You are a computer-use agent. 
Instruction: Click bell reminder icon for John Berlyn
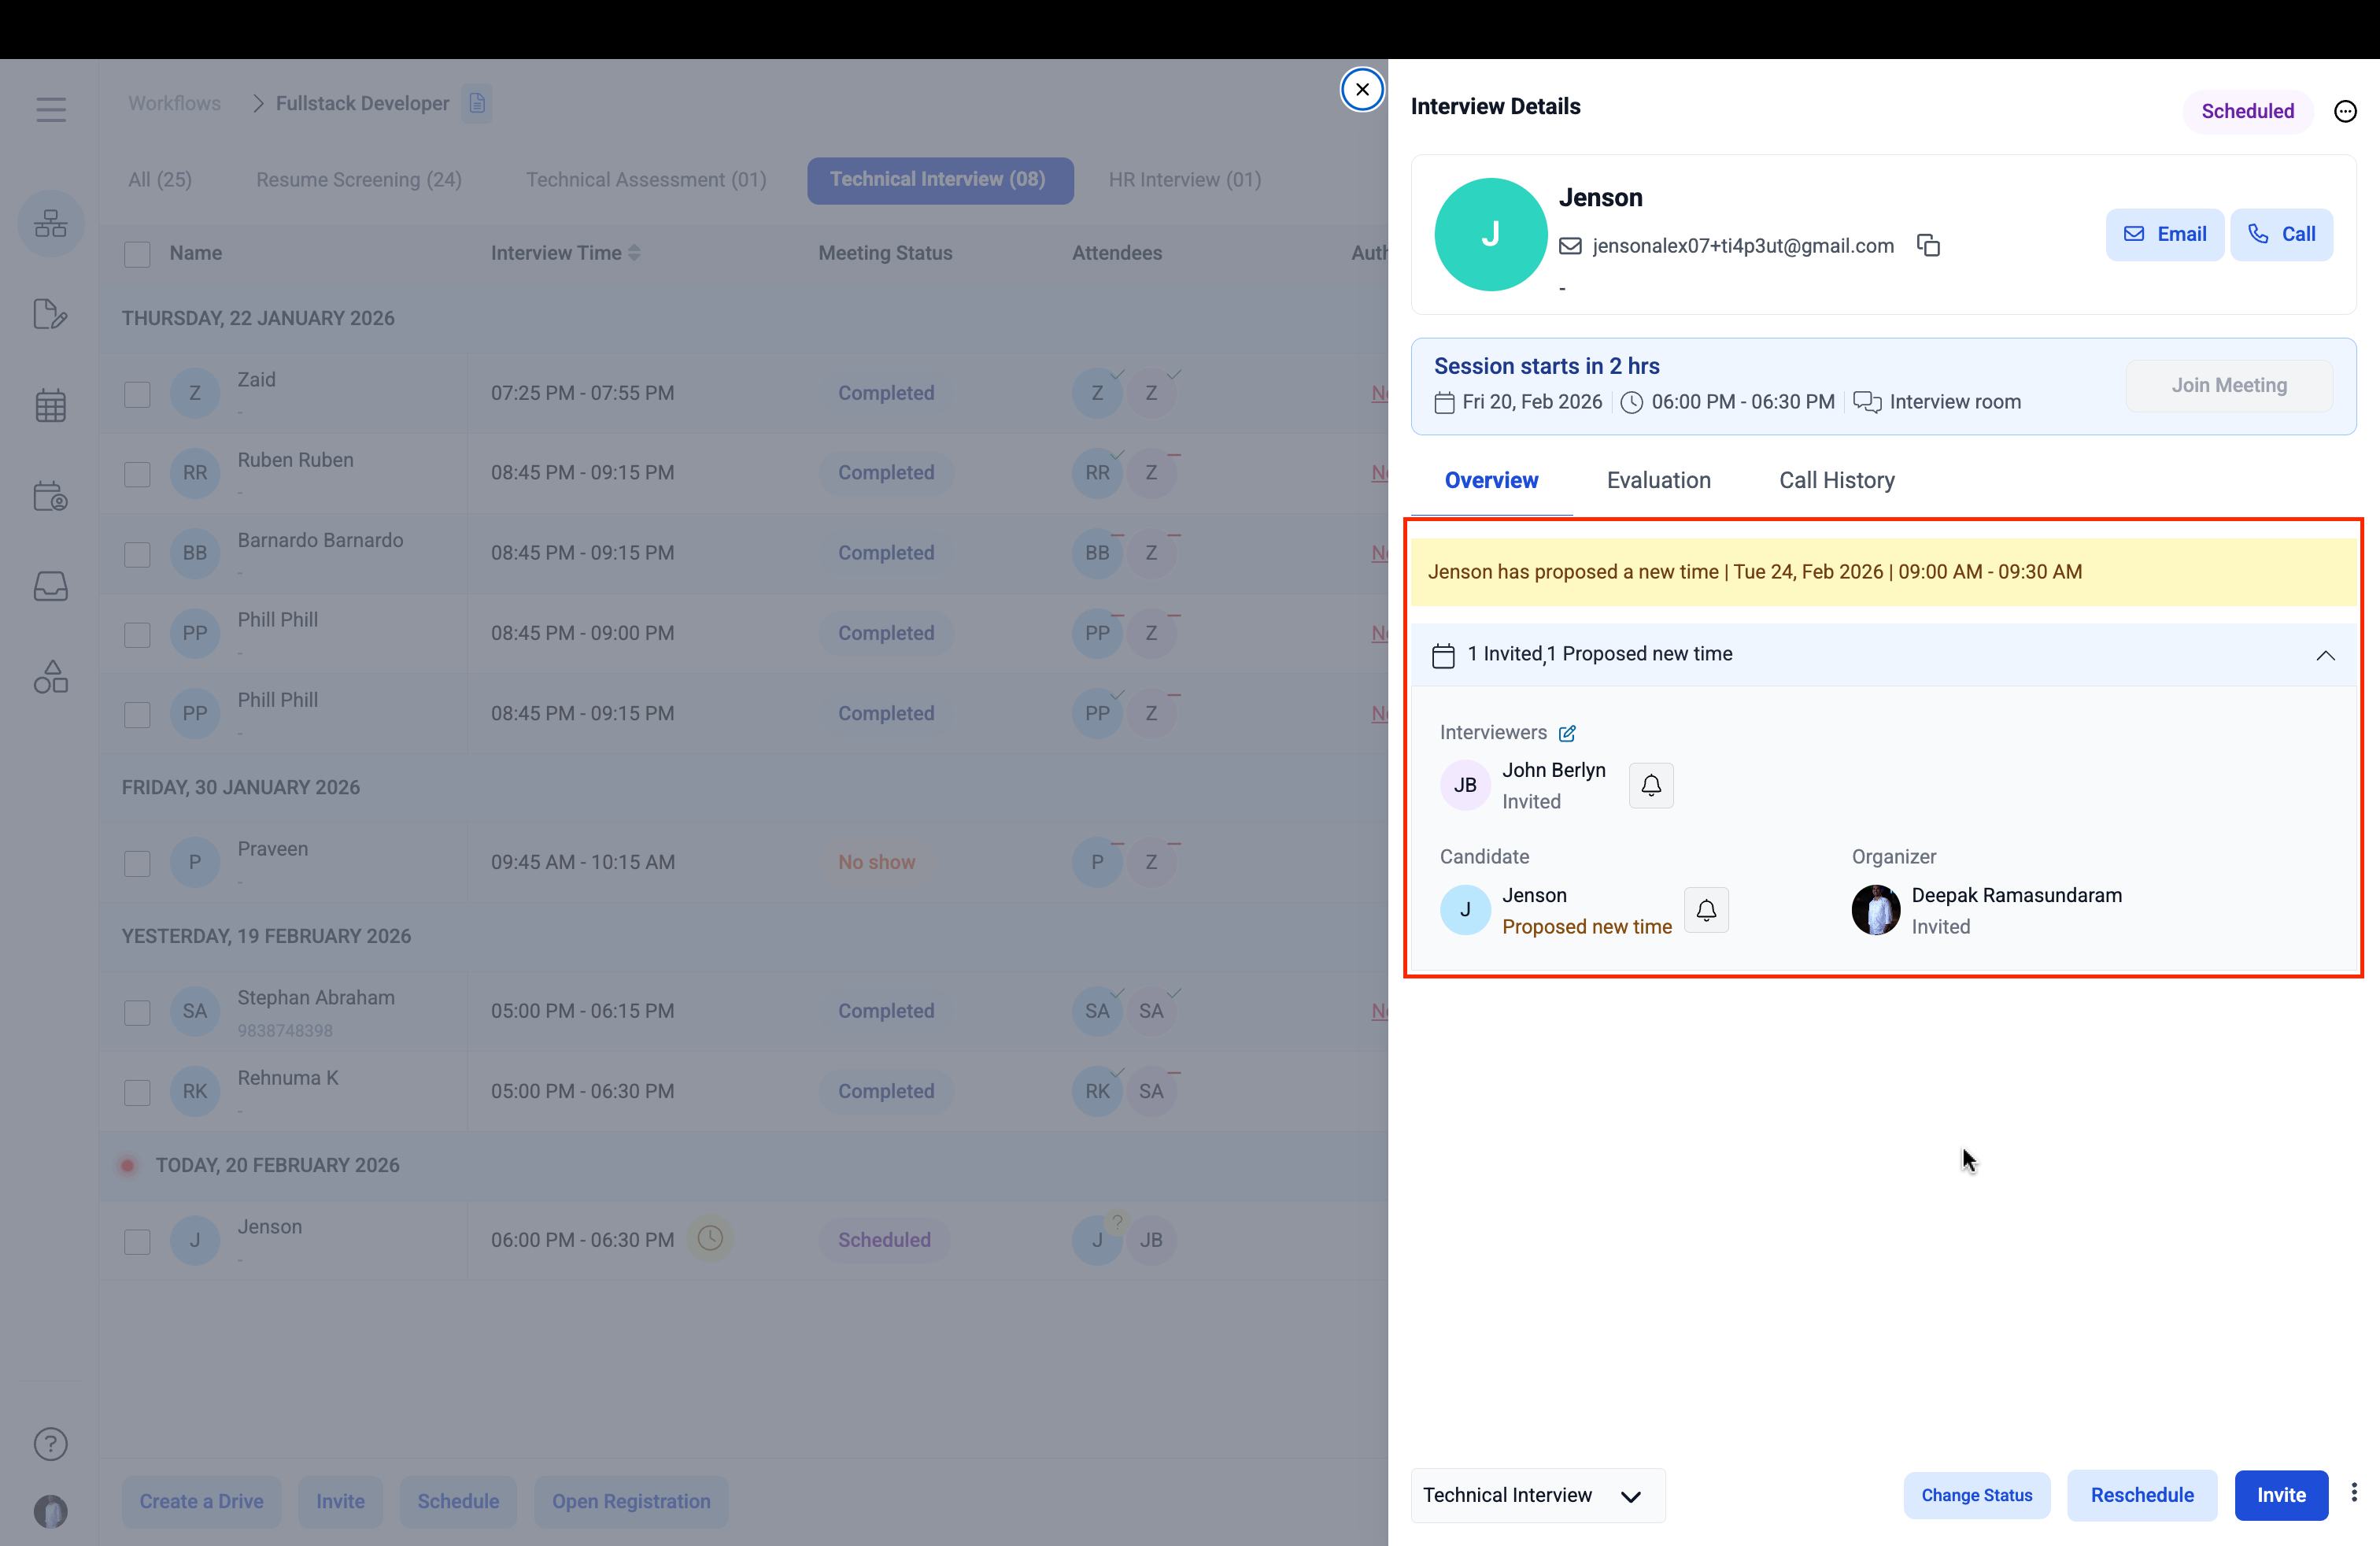1651,785
